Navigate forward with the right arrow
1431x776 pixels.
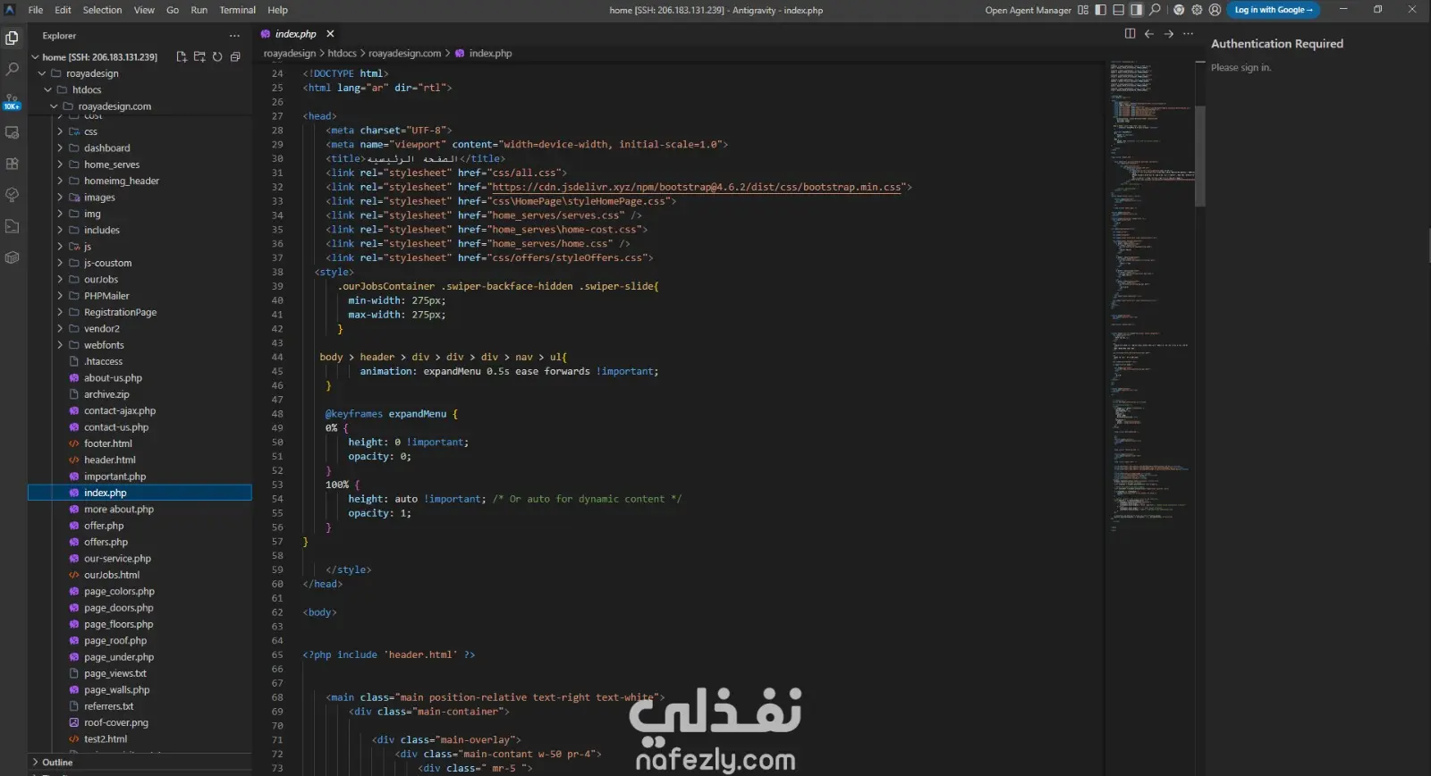click(1168, 34)
